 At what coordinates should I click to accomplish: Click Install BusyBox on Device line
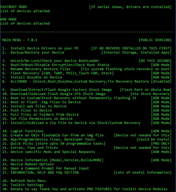coord(36,77)
